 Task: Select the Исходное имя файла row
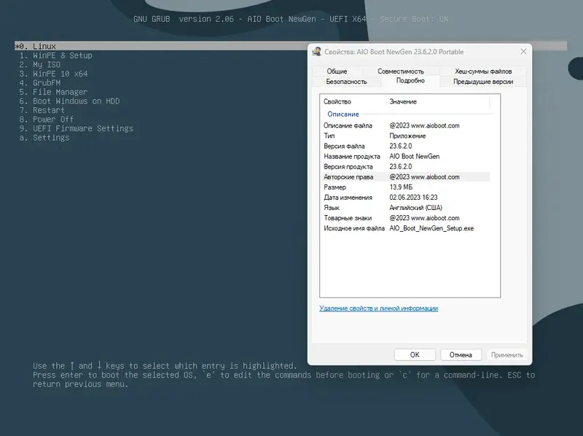tap(405, 228)
